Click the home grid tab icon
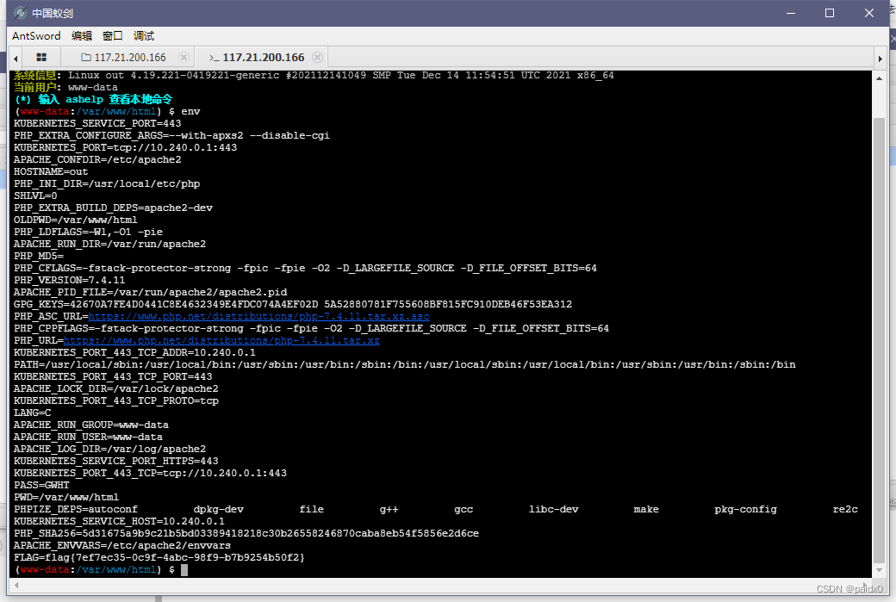Image resolution: width=896 pixels, height=602 pixels. [41, 57]
